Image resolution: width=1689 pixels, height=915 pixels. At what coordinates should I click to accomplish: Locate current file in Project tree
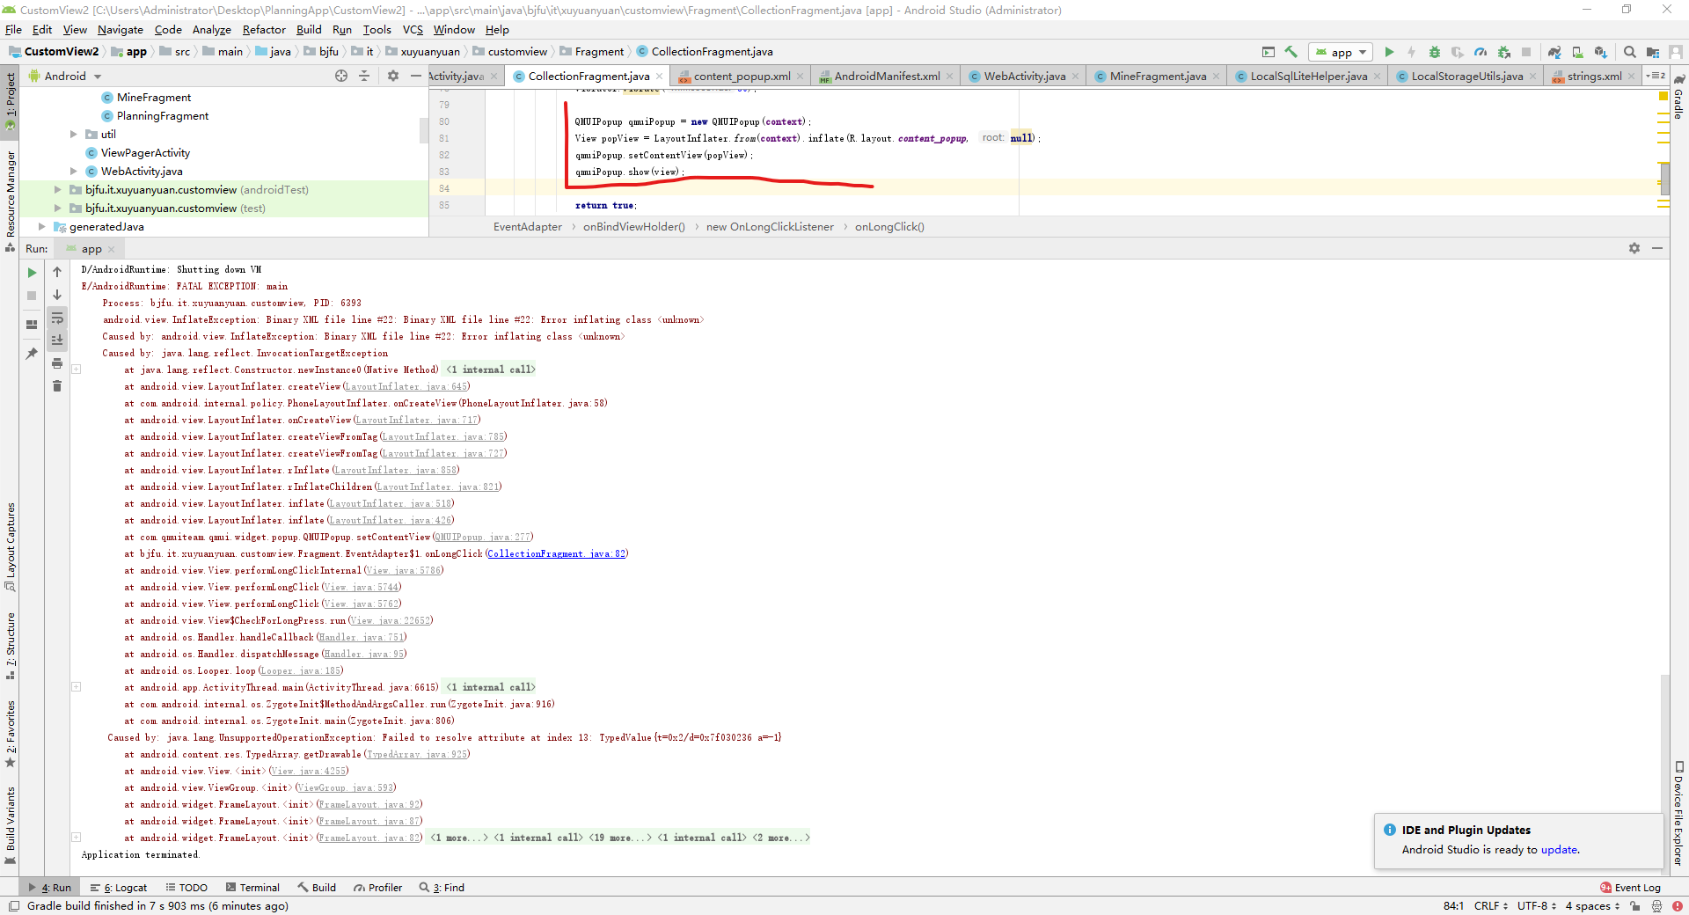point(341,77)
